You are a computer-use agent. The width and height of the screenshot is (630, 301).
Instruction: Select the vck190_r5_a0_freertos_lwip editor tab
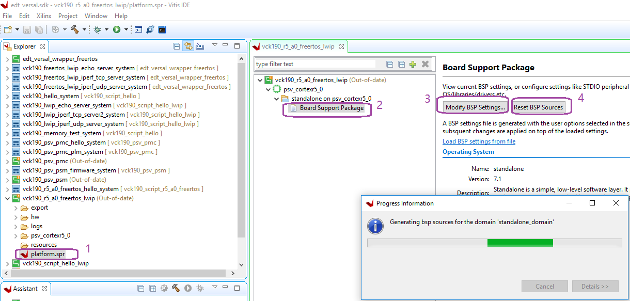point(298,46)
